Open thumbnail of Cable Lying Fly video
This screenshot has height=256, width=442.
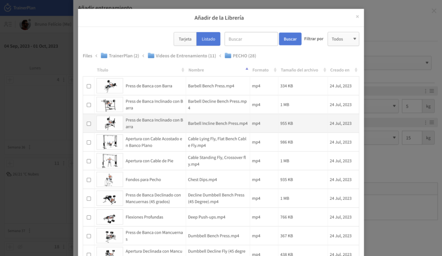[110, 142]
